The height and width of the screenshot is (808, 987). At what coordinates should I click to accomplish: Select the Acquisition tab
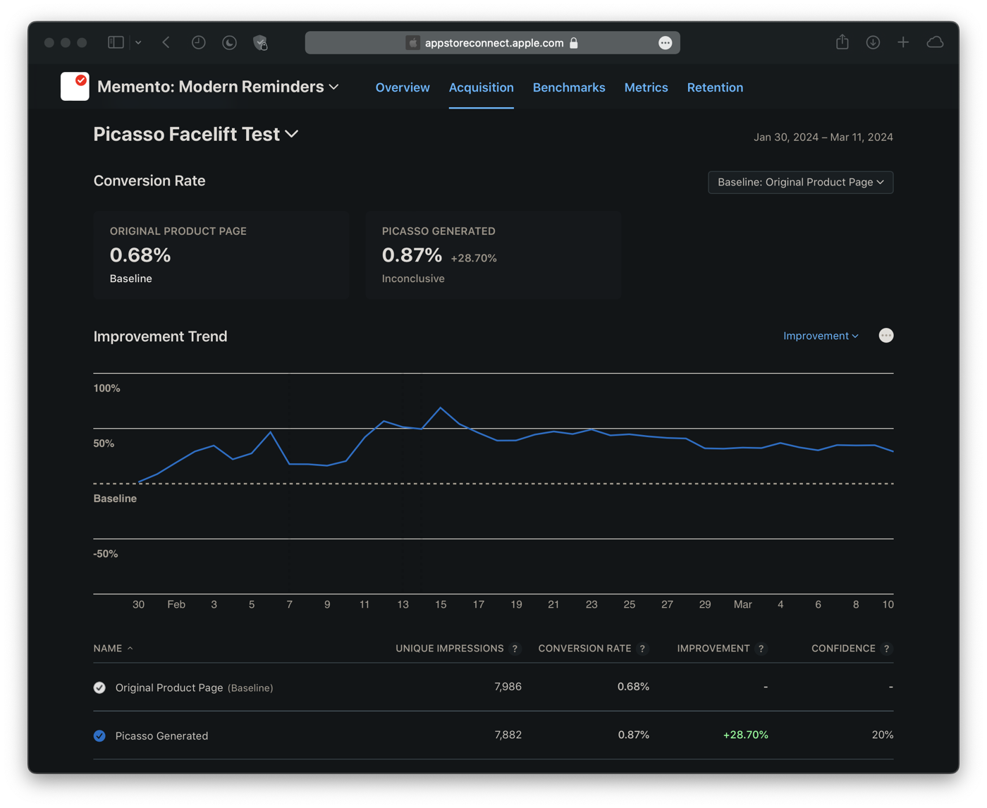482,87
